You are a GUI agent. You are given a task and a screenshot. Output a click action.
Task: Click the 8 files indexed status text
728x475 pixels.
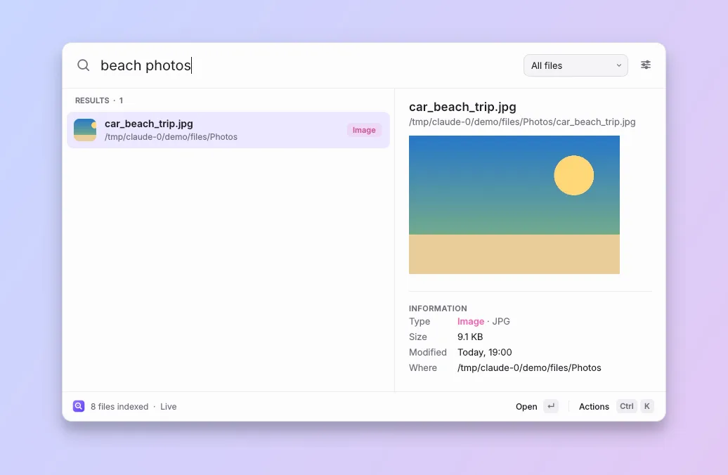[x=119, y=407]
